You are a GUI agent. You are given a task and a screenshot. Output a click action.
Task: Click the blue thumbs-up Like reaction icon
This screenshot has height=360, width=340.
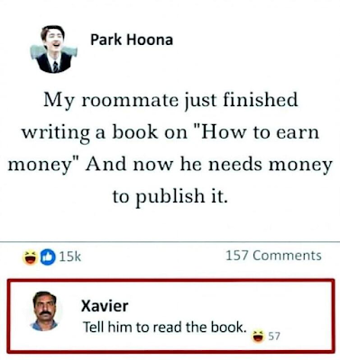pos(48,258)
